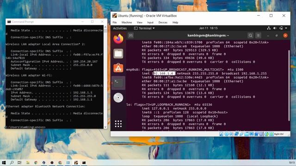Click the 'enp0s8:' interface name
296x166 pixels.
(x=133, y=70)
